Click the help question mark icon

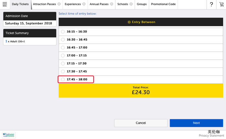tap(211, 4)
